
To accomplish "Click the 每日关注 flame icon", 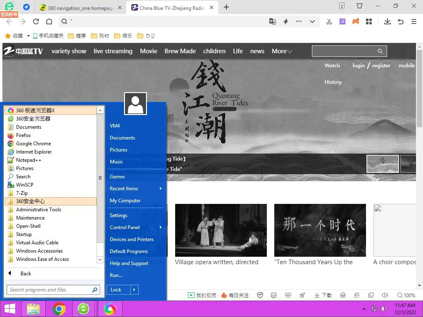I will click(224, 296).
